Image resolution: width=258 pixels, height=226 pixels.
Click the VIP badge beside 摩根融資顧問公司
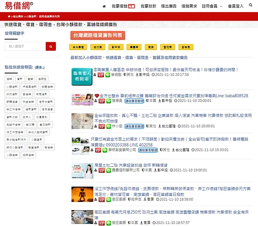click(x=98, y=150)
